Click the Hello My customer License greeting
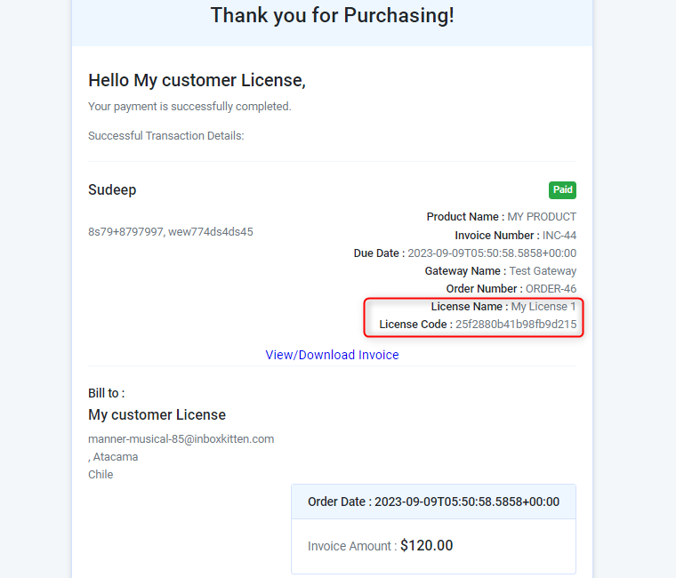The image size is (676, 578). [197, 81]
